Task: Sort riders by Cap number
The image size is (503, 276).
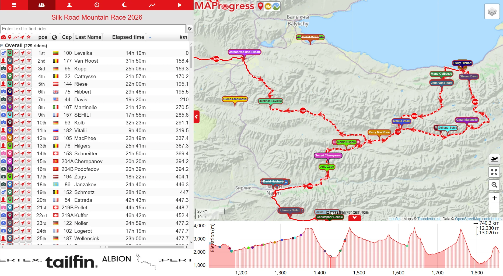Action: (67, 37)
